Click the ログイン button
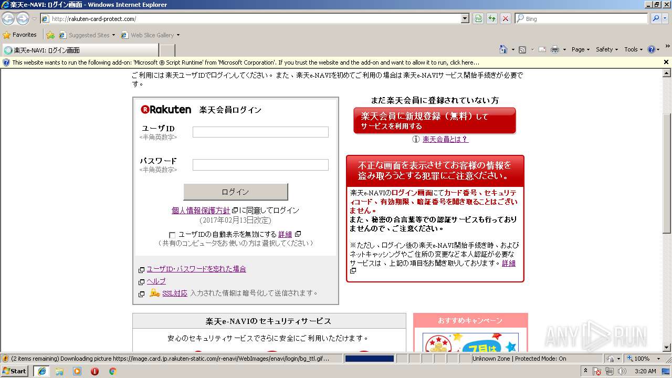Screen dimensions: 672x378 click(x=235, y=192)
